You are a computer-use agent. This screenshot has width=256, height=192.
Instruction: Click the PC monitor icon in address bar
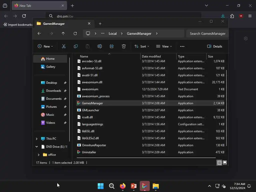pyautogui.click(x=88, y=33)
